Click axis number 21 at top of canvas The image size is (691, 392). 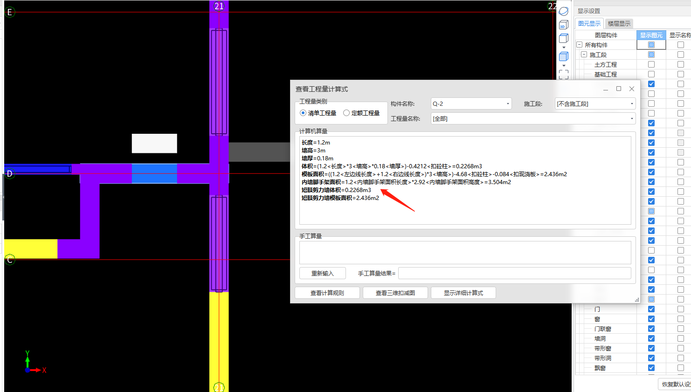219,6
